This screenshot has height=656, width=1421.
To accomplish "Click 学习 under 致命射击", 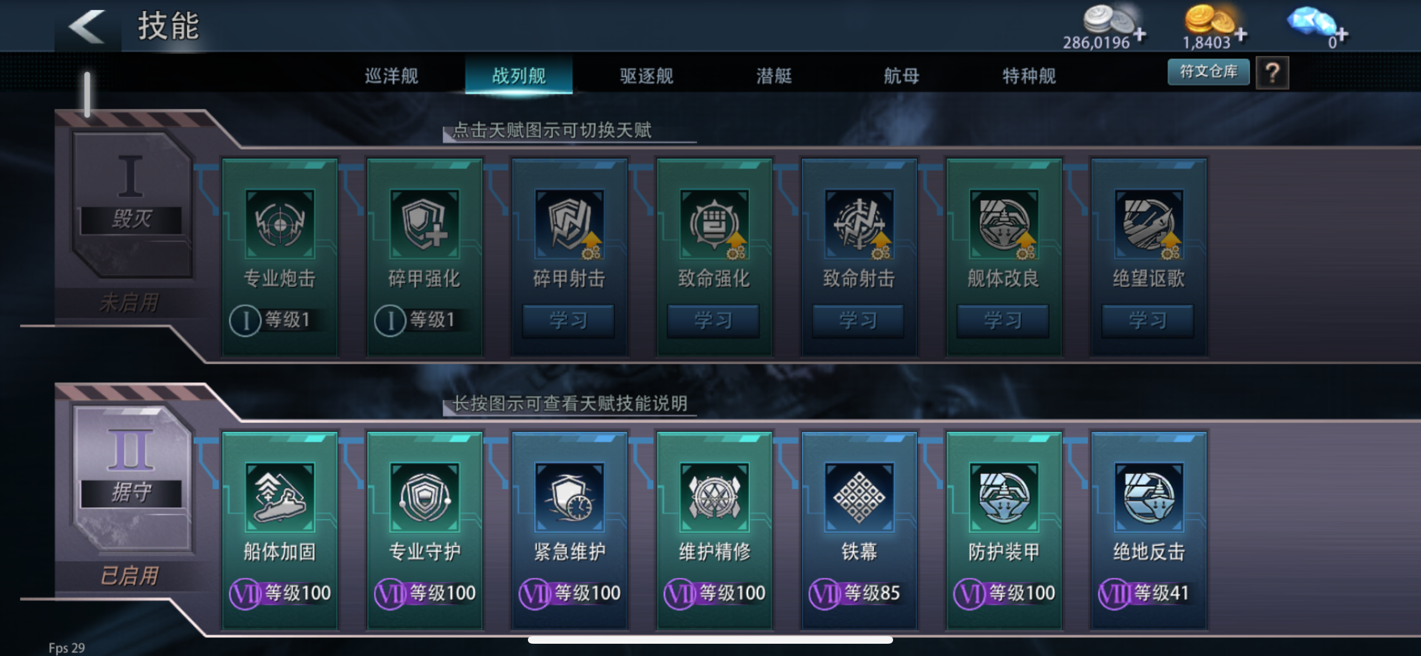I will click(x=858, y=320).
